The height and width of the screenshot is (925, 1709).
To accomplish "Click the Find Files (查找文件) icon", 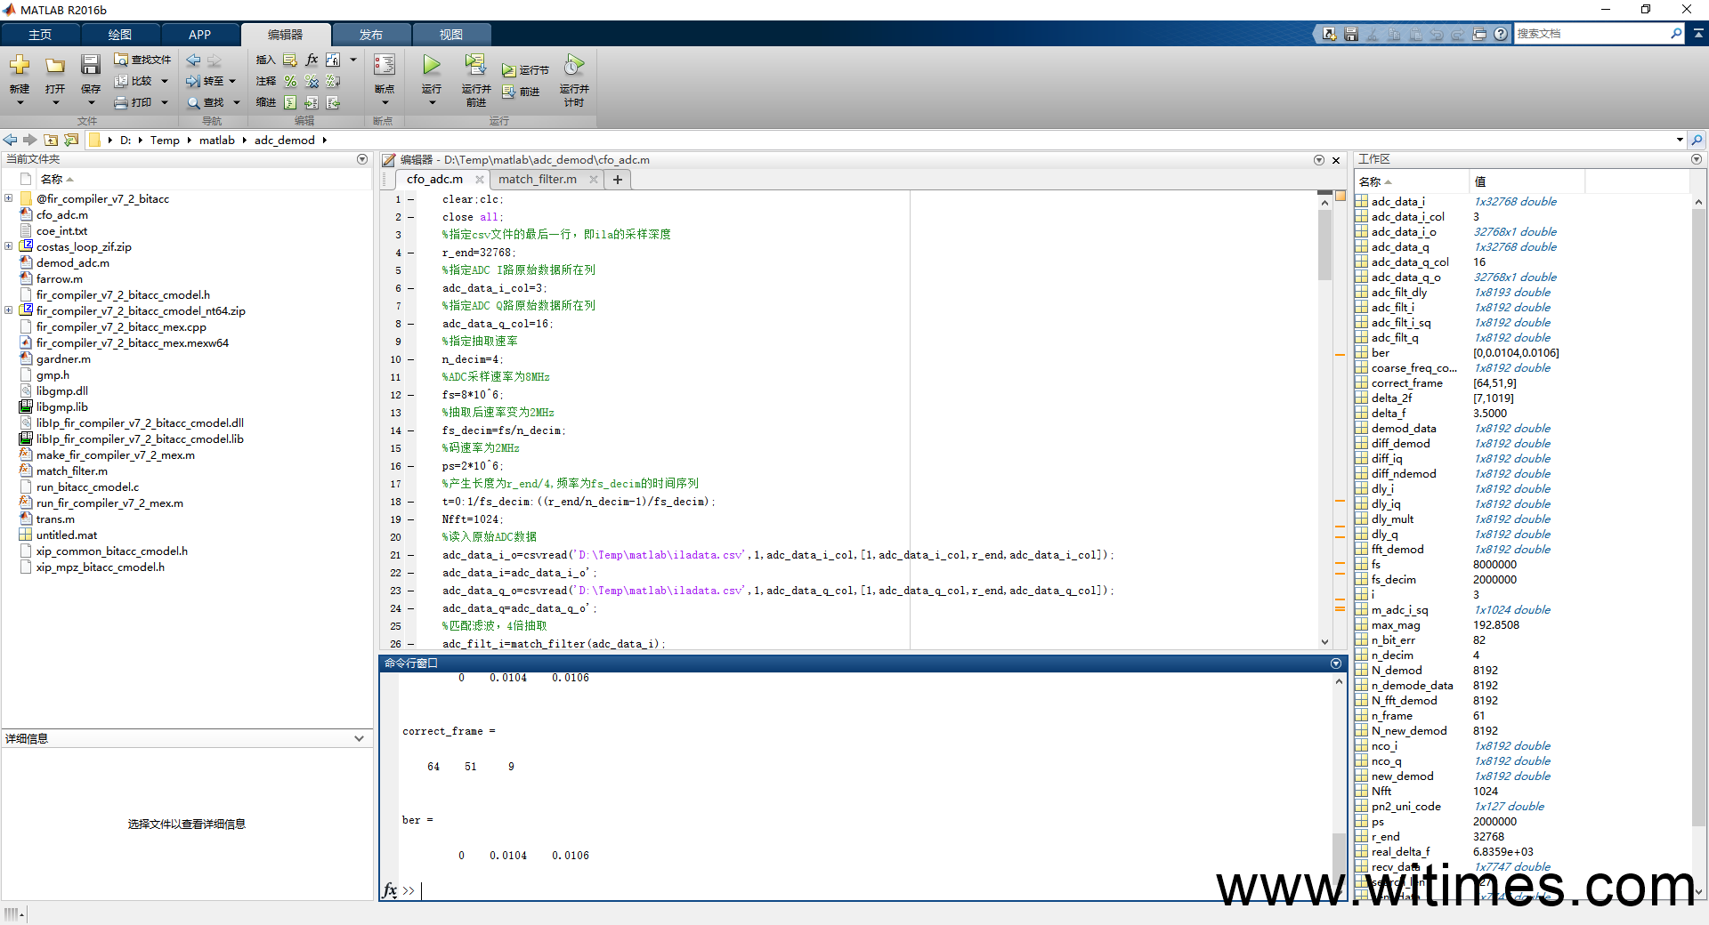I will click(x=121, y=60).
